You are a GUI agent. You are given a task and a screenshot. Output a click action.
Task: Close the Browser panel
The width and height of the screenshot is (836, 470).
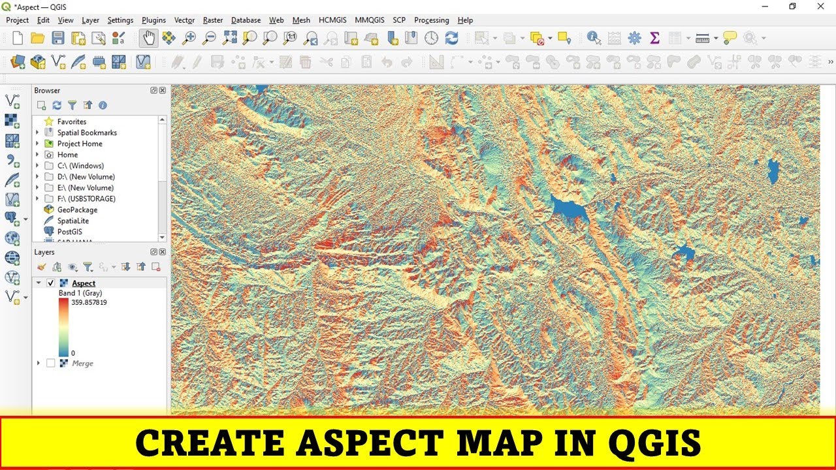[x=163, y=91]
